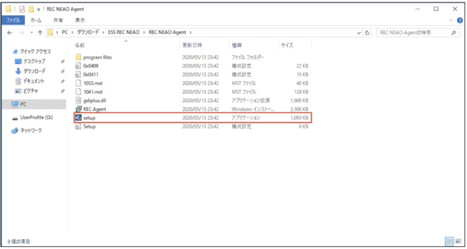Click the search magnifier icon
Screen dimensions: 467x249
[x=454, y=32]
